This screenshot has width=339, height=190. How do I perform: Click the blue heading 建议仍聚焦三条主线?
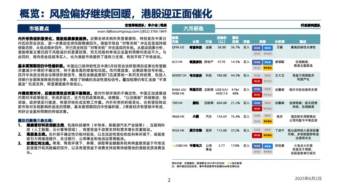36,121
